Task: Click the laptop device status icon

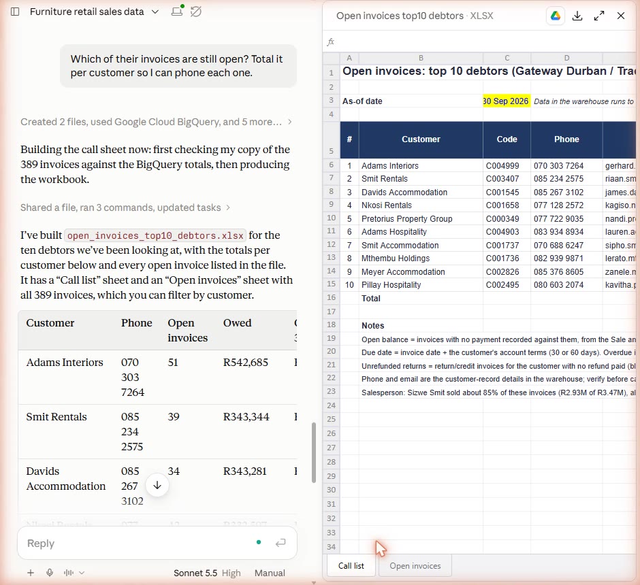Action: point(177,11)
